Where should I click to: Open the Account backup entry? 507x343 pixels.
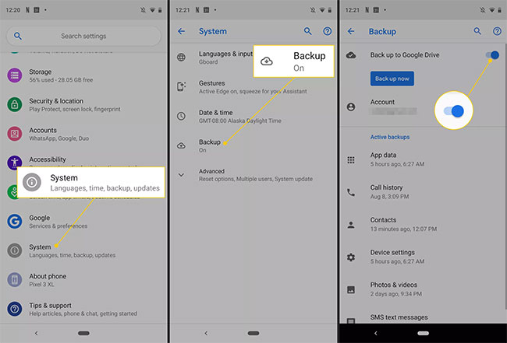tap(424, 107)
